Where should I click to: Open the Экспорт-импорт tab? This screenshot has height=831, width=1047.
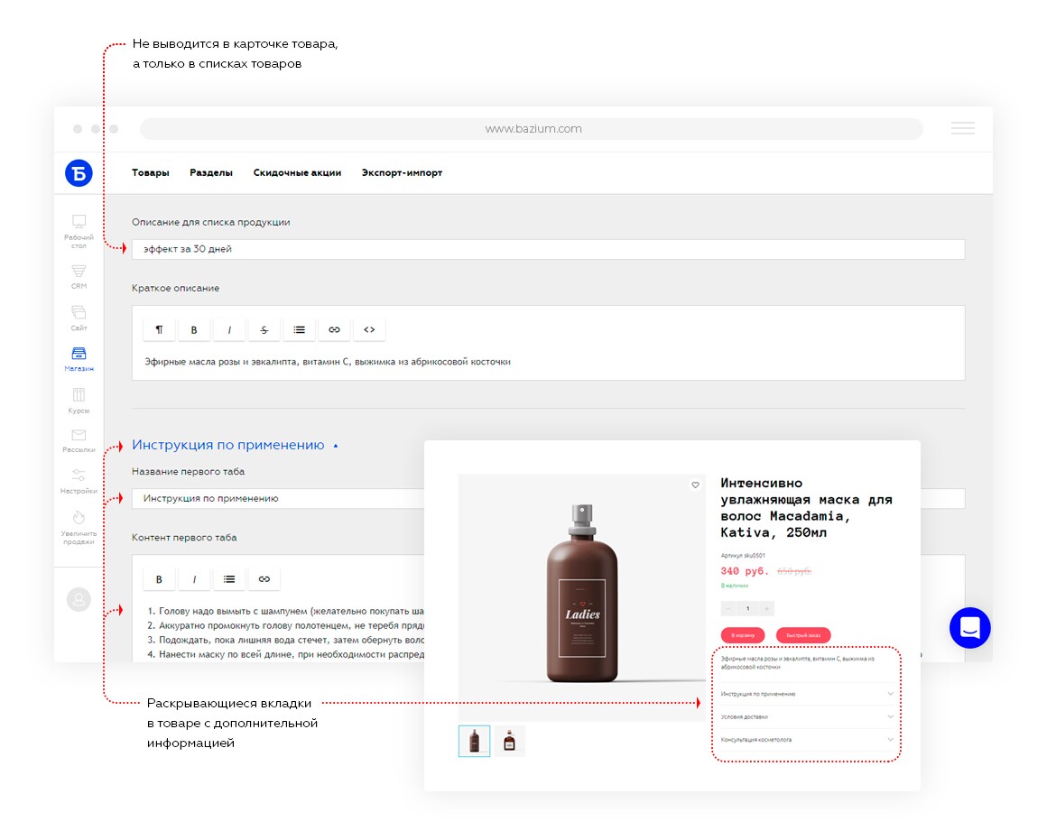pyautogui.click(x=402, y=173)
